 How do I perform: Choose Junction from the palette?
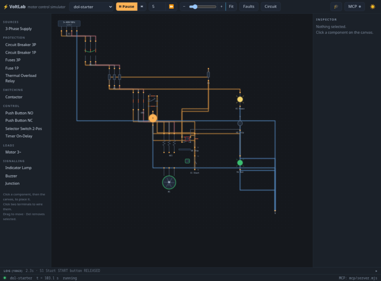click(x=12, y=183)
